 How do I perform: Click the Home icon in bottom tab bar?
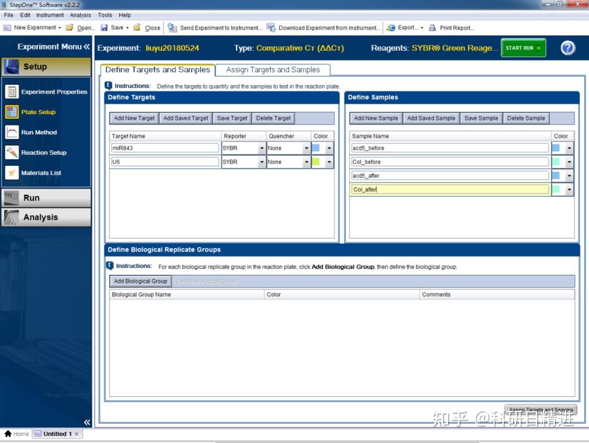[8, 434]
